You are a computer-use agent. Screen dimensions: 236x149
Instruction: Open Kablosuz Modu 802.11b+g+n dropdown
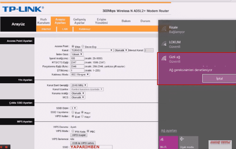80,74
